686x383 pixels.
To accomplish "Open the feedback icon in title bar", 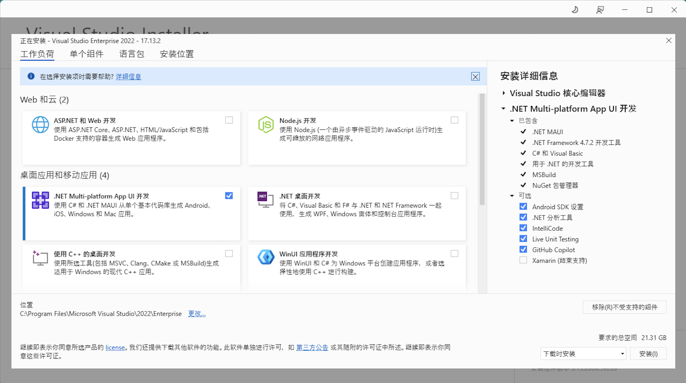I will (600, 10).
